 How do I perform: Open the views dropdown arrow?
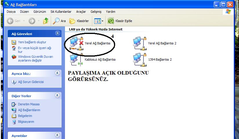click(x=103, y=21)
